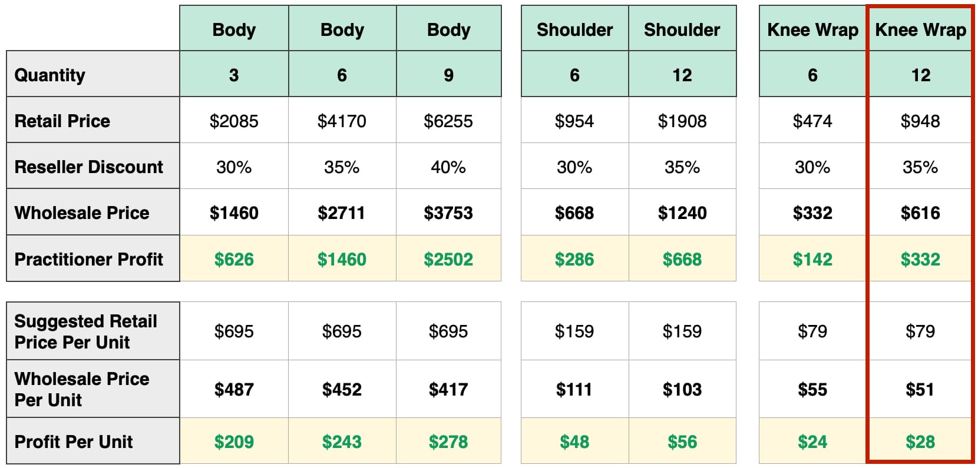Click the $28 profit per unit cell

[x=920, y=441]
